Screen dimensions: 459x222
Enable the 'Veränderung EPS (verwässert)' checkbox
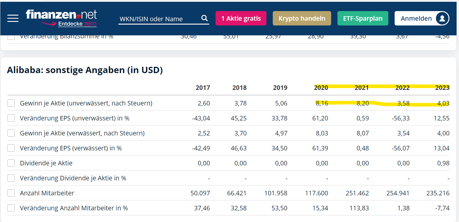pos(11,148)
